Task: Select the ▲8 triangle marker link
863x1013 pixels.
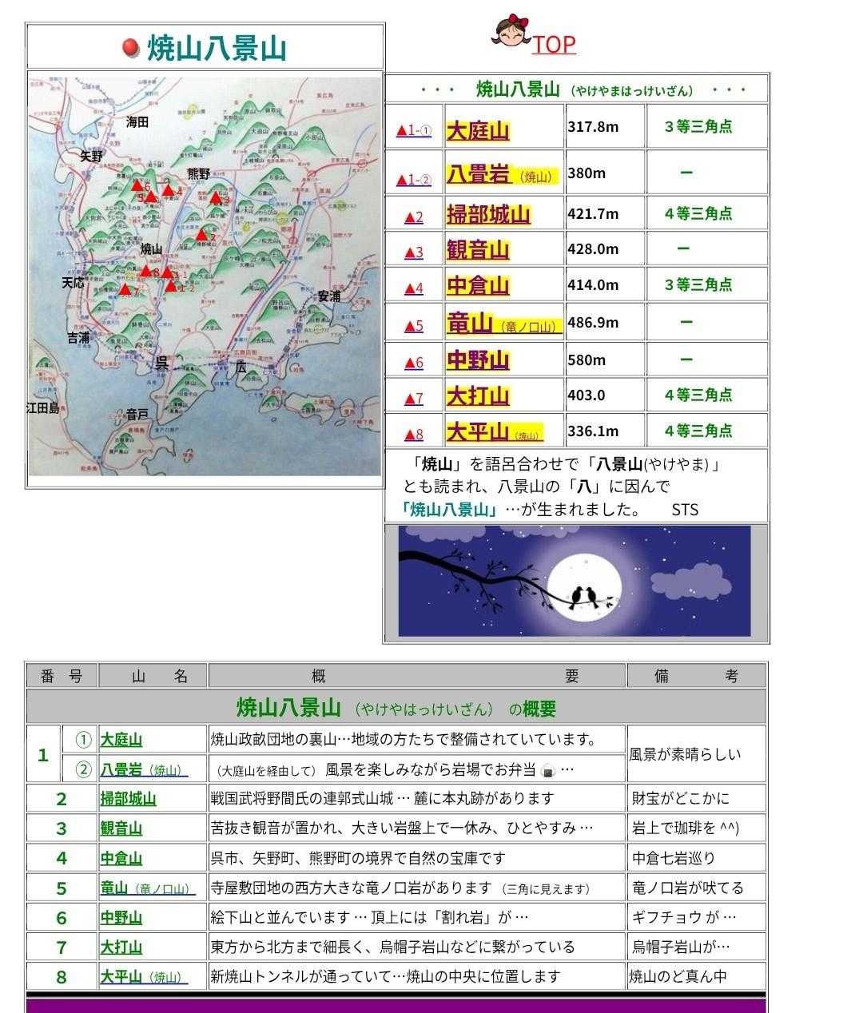Action: [x=414, y=434]
